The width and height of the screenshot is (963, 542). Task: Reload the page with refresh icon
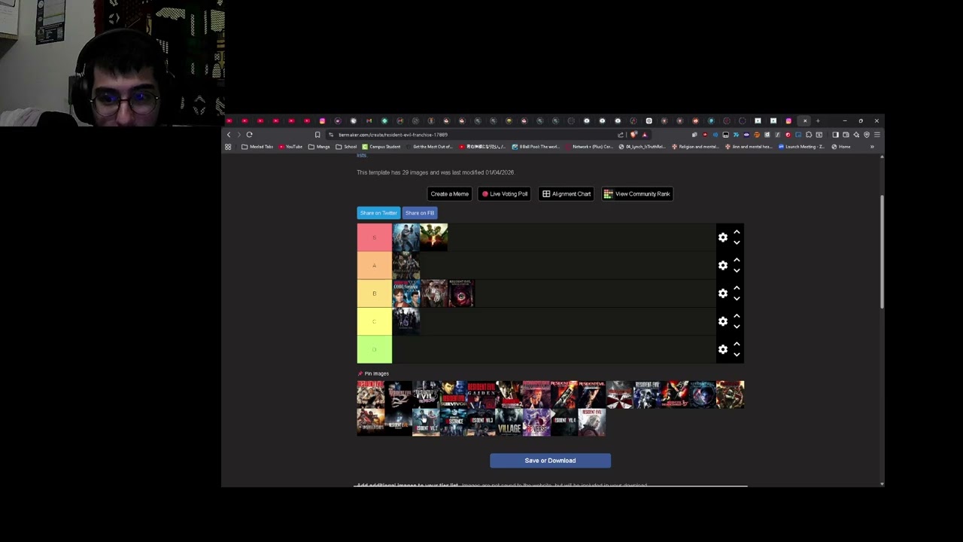[249, 135]
